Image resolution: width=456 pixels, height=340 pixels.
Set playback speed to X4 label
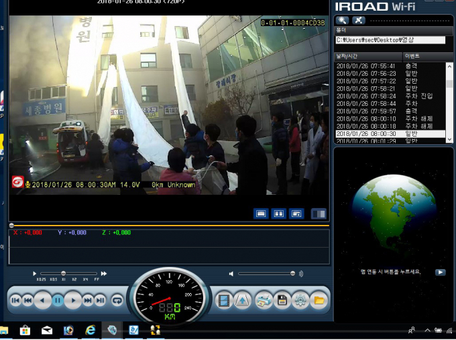point(85,280)
